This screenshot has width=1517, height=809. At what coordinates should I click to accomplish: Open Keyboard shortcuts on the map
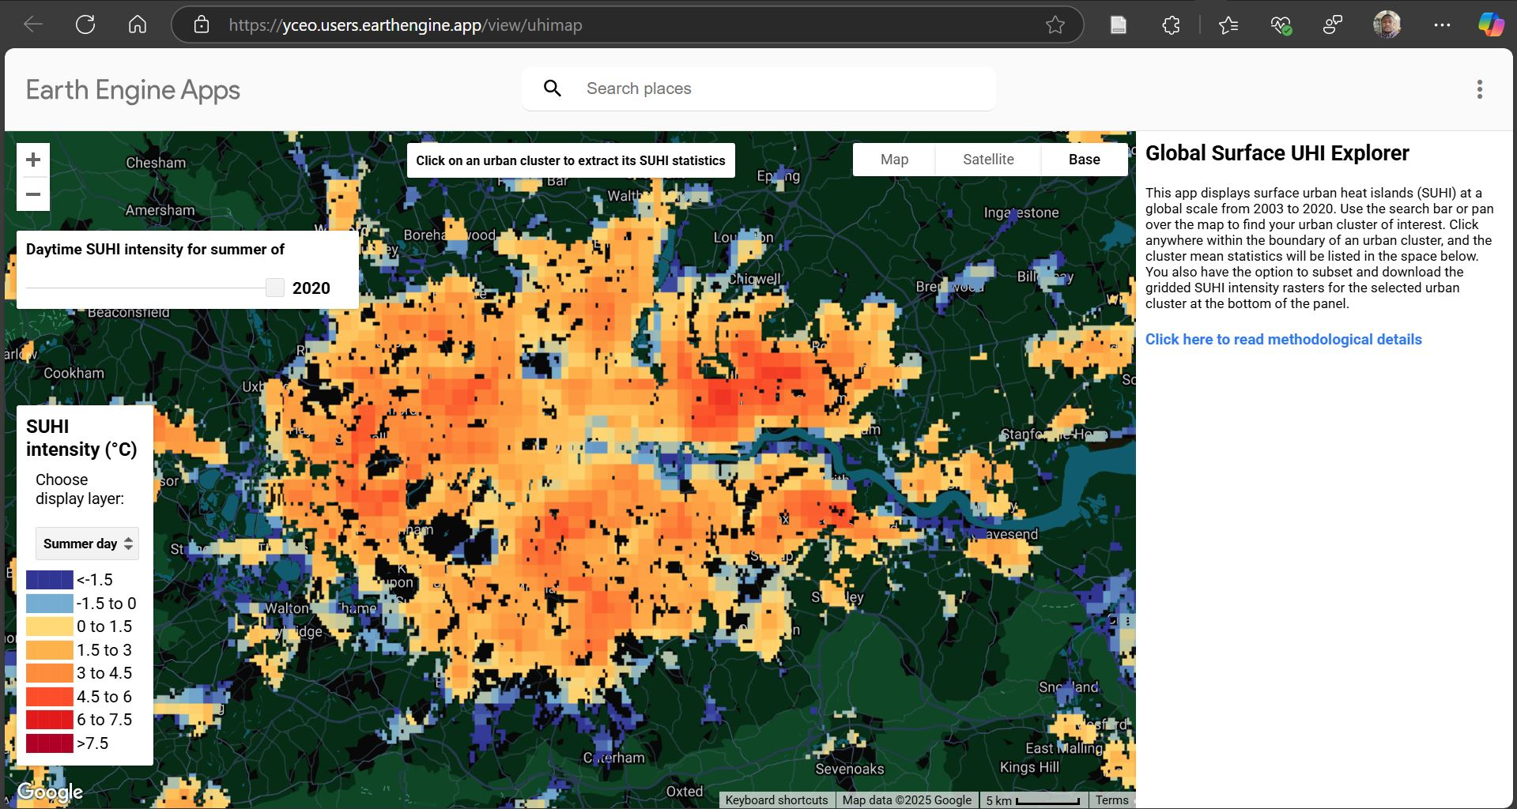776,800
